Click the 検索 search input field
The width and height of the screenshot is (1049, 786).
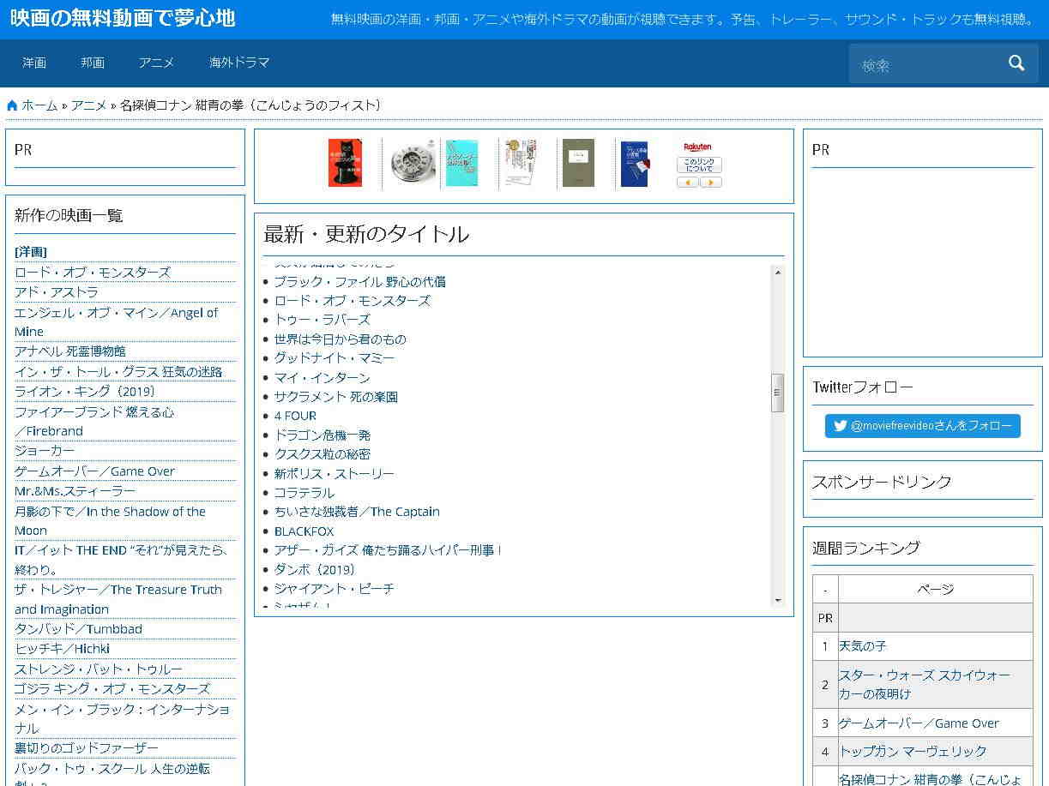click(x=925, y=64)
